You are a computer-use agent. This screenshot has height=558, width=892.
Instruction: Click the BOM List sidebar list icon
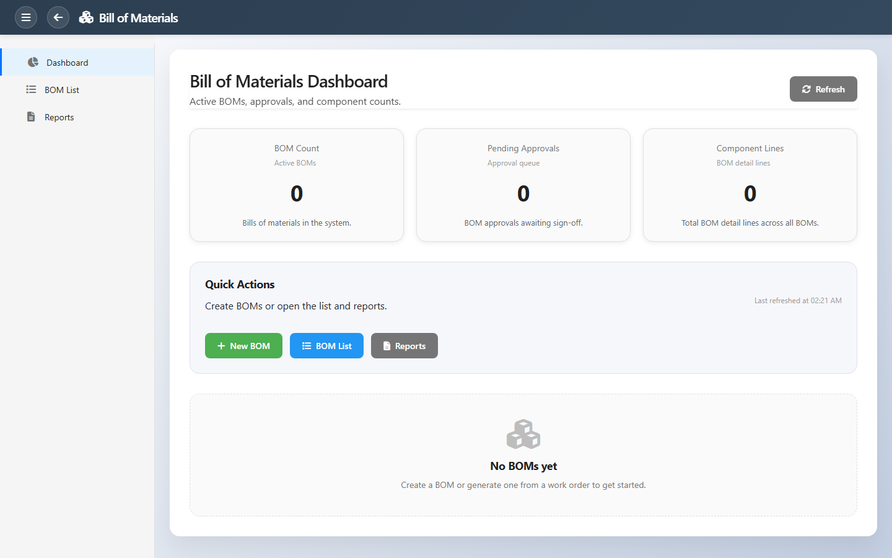[x=31, y=90]
